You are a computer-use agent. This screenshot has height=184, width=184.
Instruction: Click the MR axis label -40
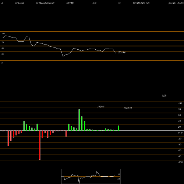[180, 145]
